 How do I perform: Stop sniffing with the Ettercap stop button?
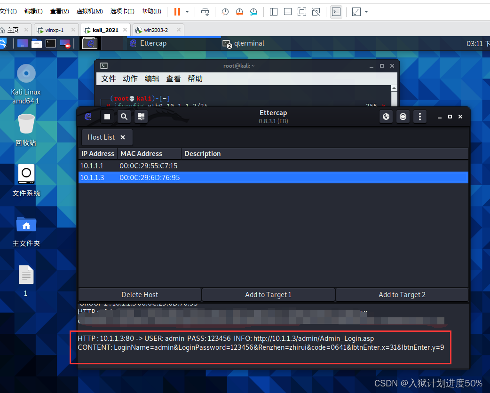click(107, 117)
